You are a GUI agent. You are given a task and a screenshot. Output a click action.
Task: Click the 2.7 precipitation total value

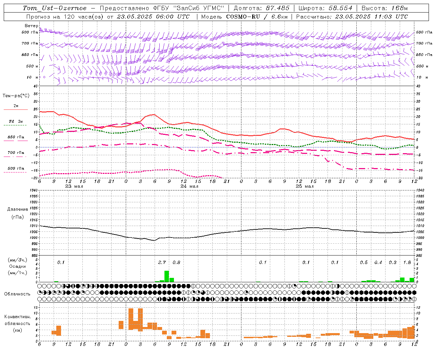click(162, 262)
